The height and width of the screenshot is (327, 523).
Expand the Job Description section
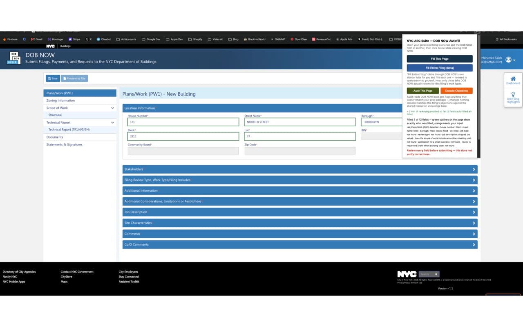click(300, 212)
